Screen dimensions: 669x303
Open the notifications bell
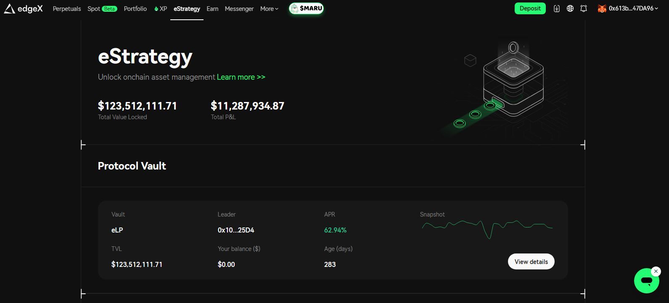point(584,8)
